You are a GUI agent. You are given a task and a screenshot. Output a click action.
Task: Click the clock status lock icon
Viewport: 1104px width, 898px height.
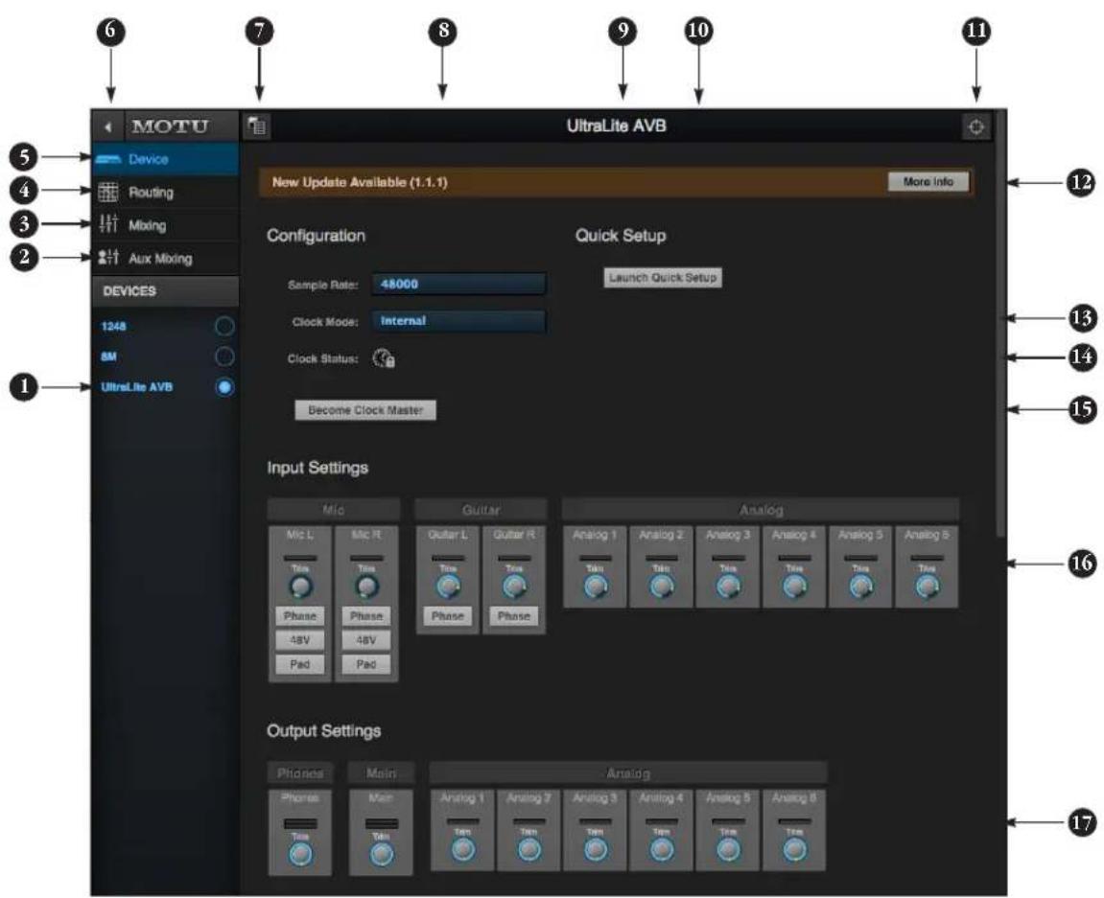coord(384,359)
